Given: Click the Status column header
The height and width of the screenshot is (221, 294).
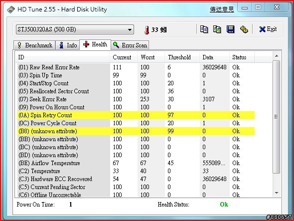Looking at the screenshot, I should point(242,57).
